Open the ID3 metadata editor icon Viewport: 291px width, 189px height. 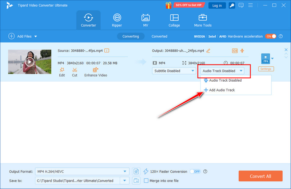coord(235,51)
